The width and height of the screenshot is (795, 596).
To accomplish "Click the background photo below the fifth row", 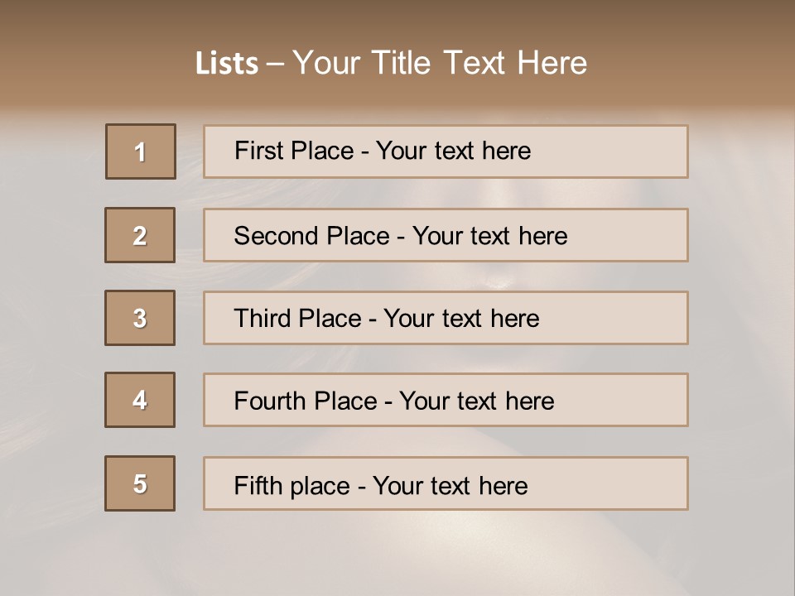I will 397,555.
